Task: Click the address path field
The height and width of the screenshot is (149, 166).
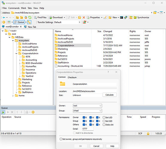Action: (x=80, y=13)
